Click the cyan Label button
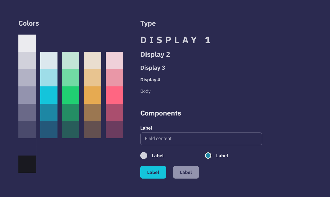Screen dimensions: 330x197 [153, 172]
